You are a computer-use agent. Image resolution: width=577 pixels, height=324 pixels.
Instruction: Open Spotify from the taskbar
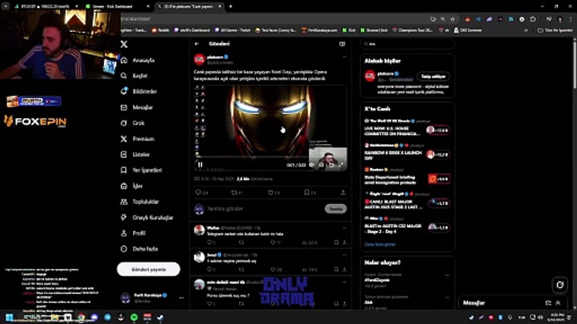(134, 317)
